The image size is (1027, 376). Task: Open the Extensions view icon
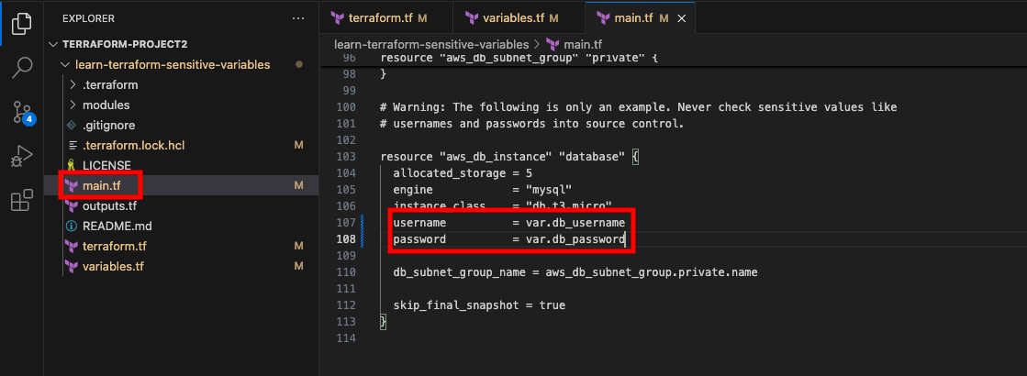click(x=22, y=201)
